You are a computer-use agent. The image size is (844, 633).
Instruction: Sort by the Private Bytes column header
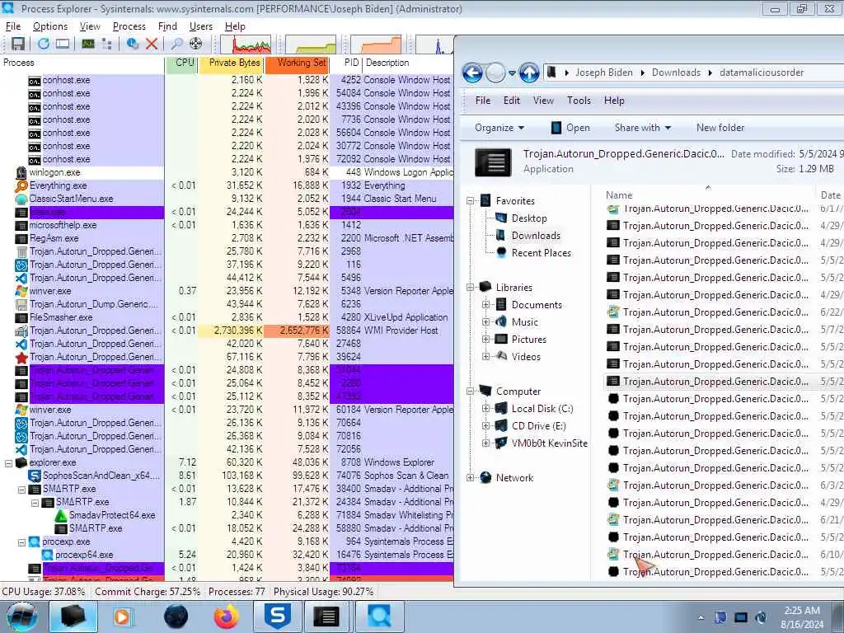tap(232, 63)
